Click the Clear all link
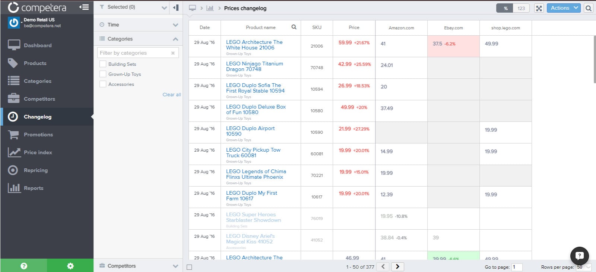Image resolution: width=596 pixels, height=272 pixels. 172,94
